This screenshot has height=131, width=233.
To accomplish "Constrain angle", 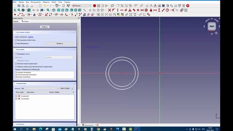I will [173, 10].
